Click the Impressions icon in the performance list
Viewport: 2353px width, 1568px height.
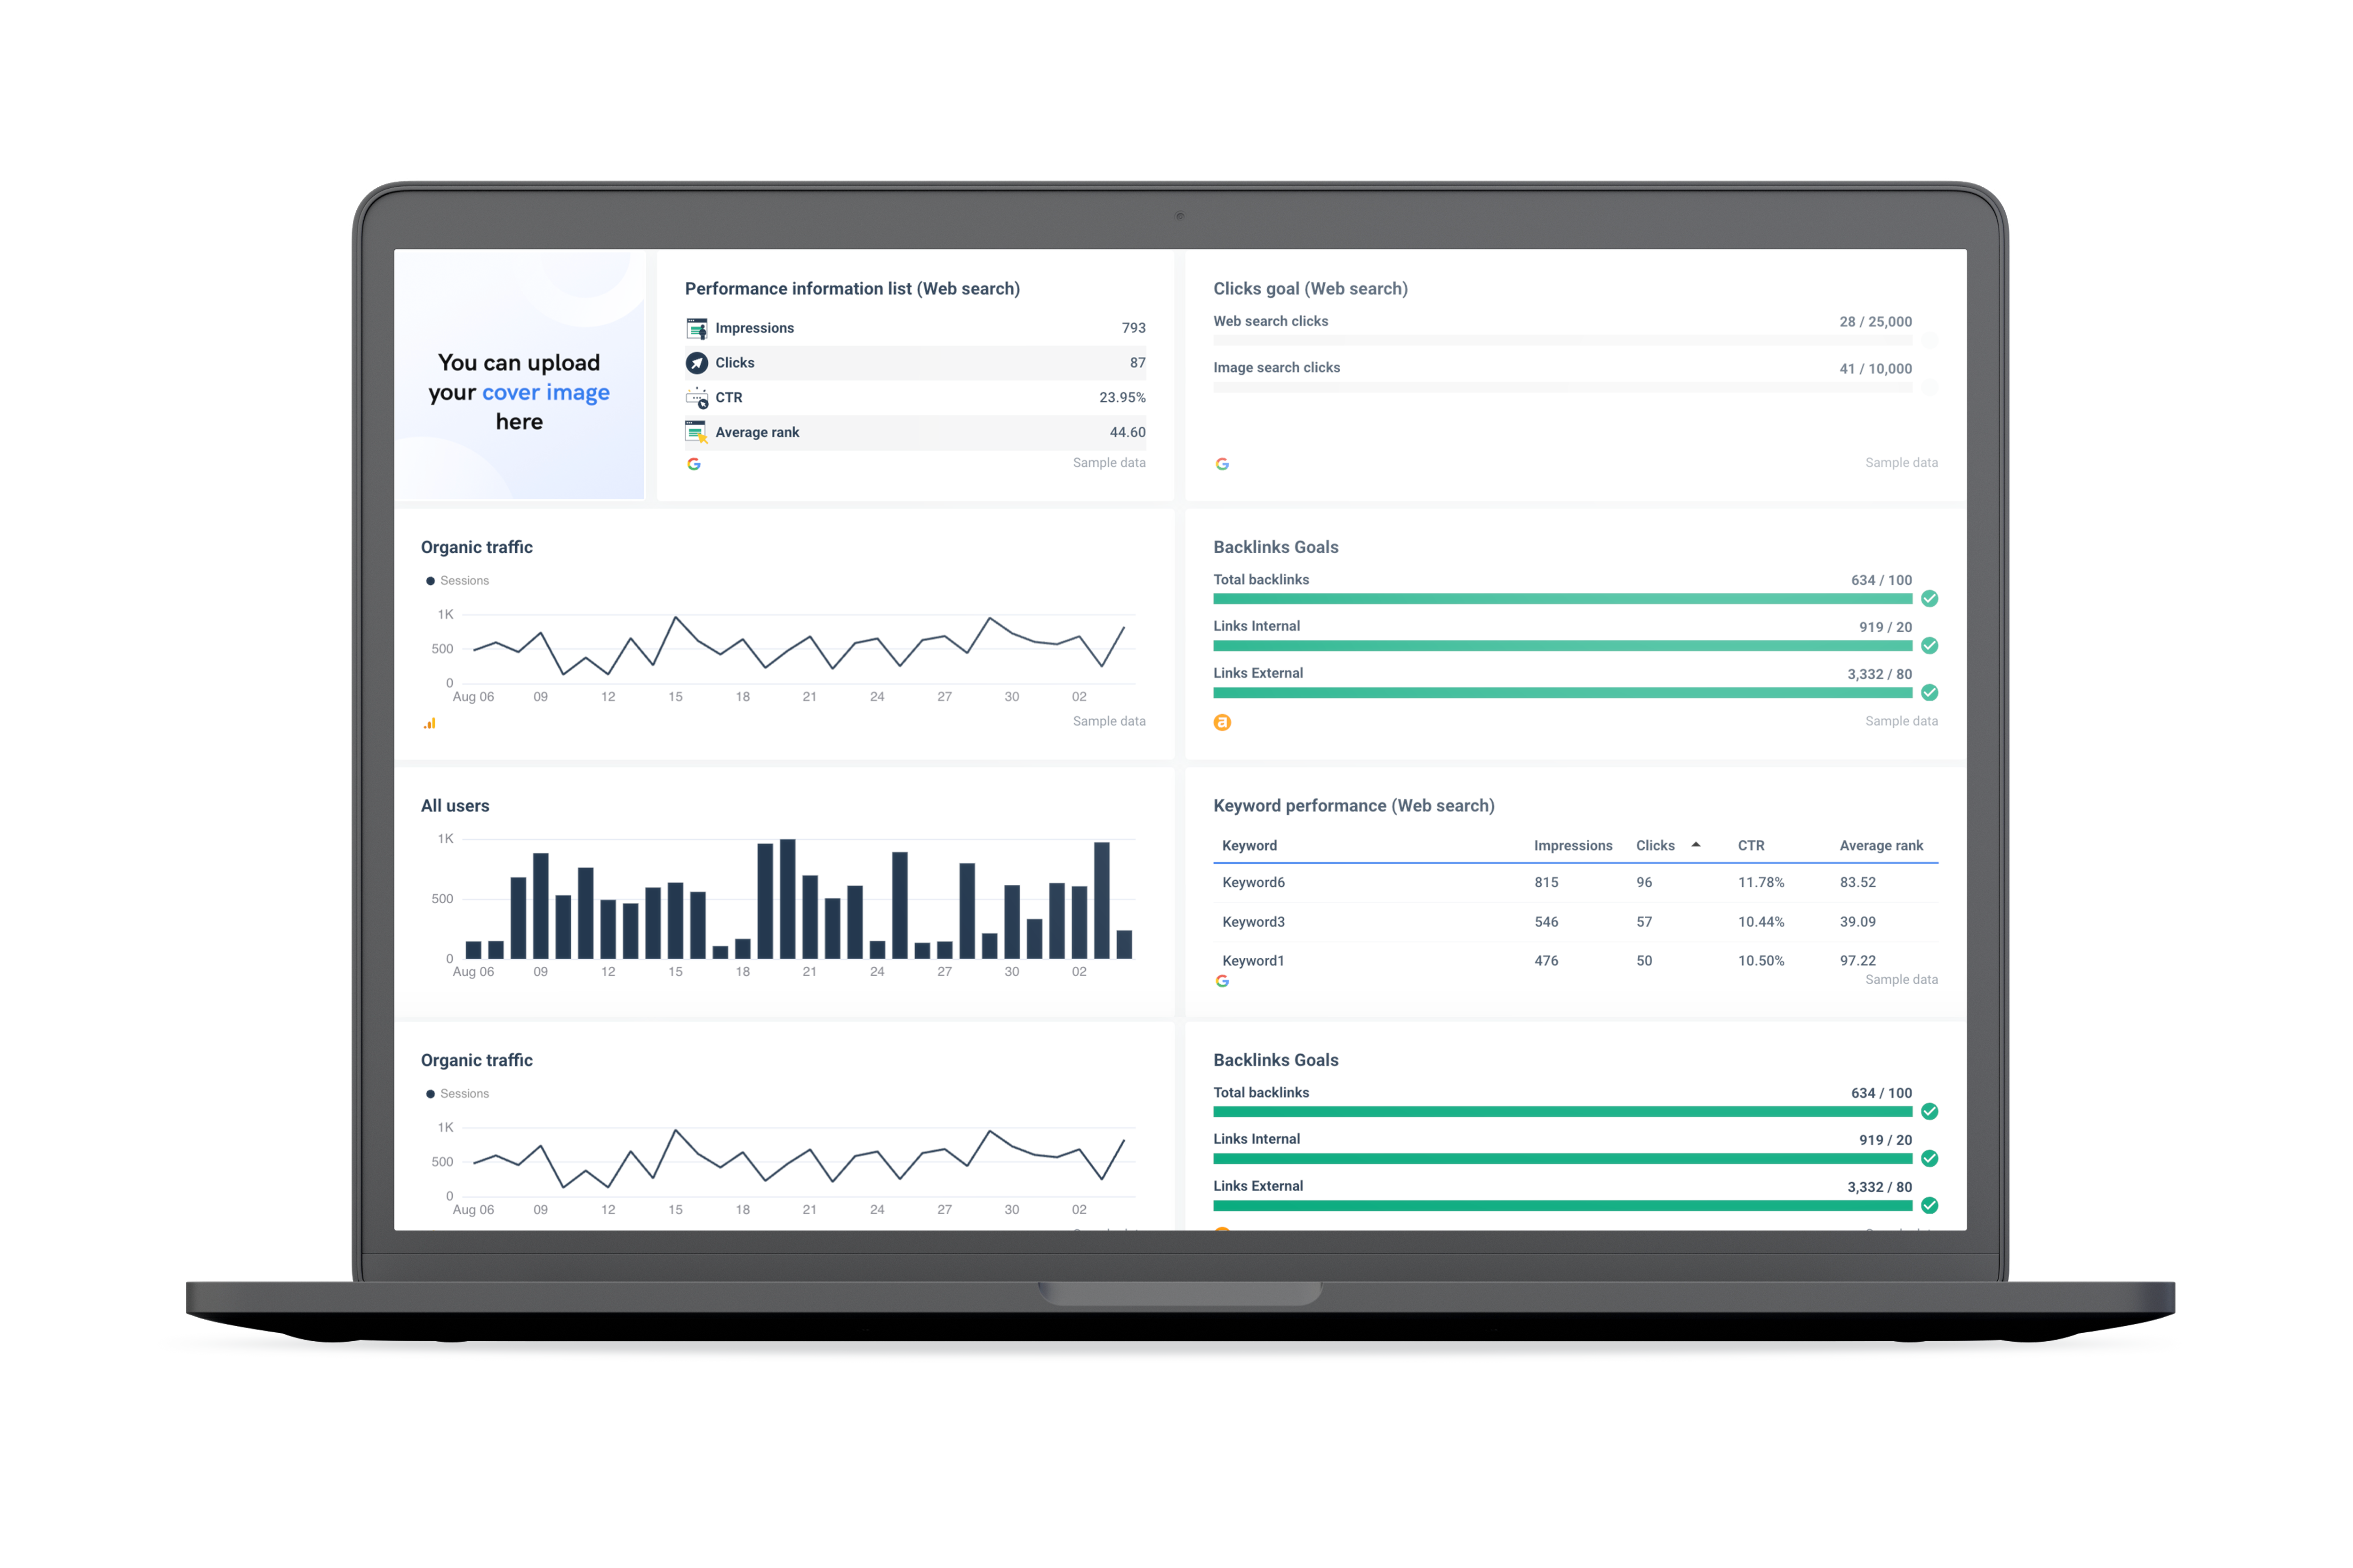[696, 328]
